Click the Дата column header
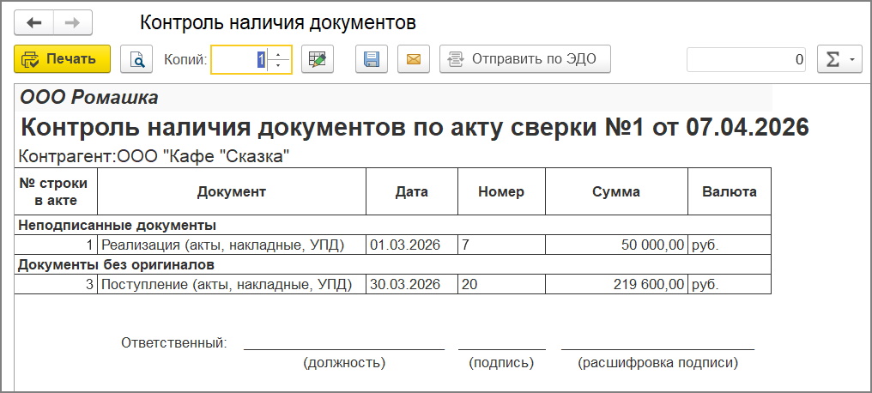 [x=411, y=191]
